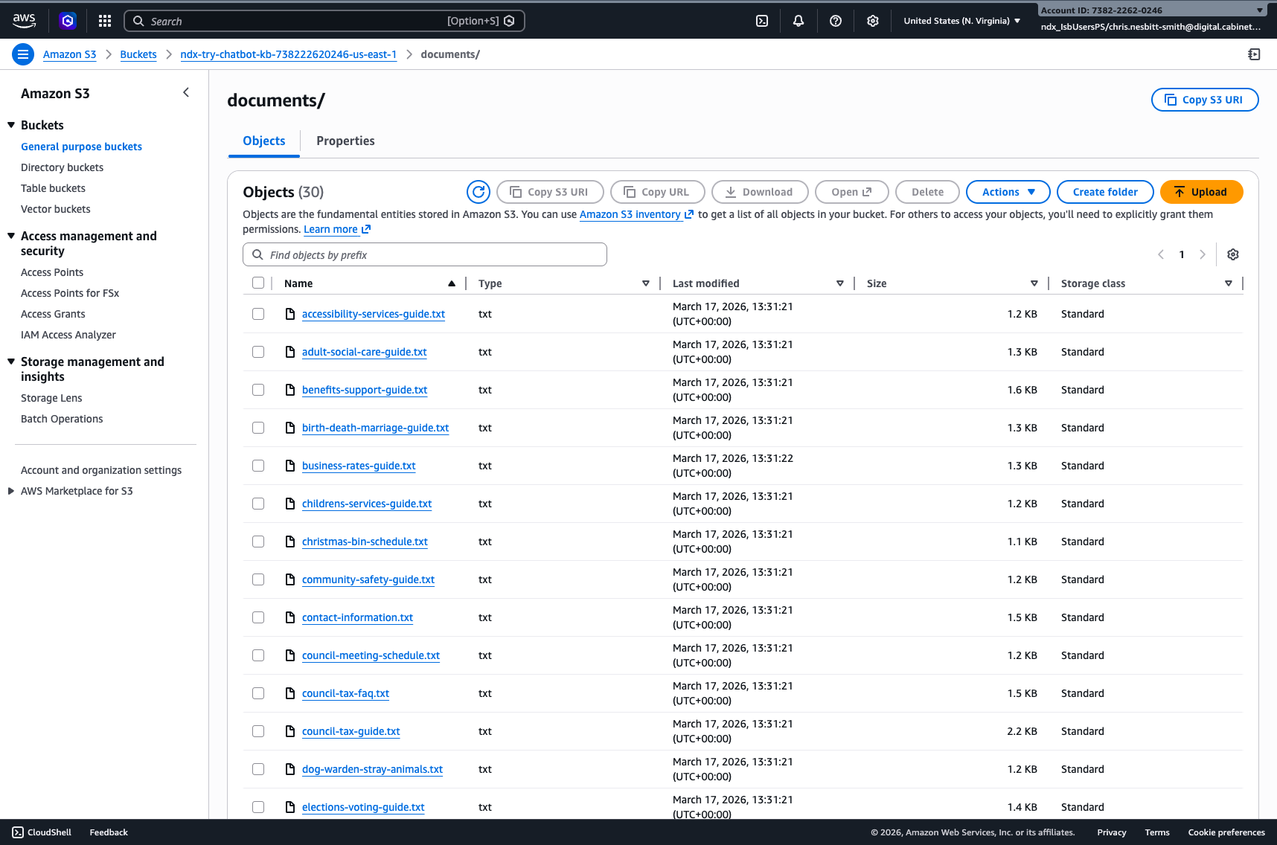Toggle the hamburger navigation menu
Screen dimensions: 1277x845
point(23,54)
